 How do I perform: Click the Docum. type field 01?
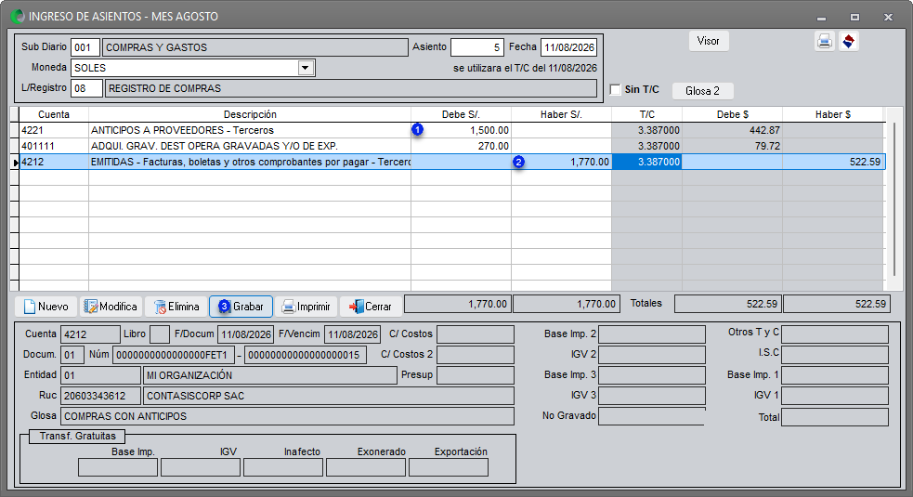pyautogui.click(x=72, y=355)
